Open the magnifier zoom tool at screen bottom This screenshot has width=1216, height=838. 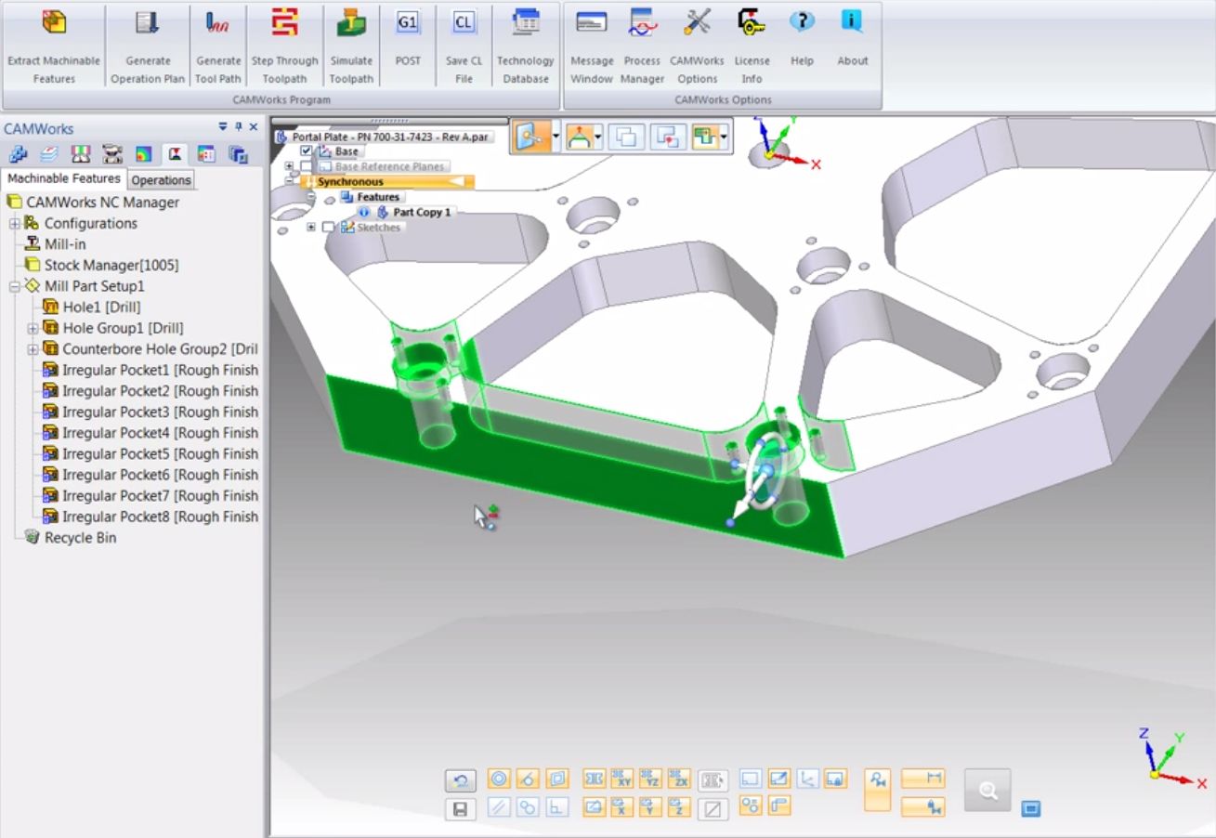[987, 789]
